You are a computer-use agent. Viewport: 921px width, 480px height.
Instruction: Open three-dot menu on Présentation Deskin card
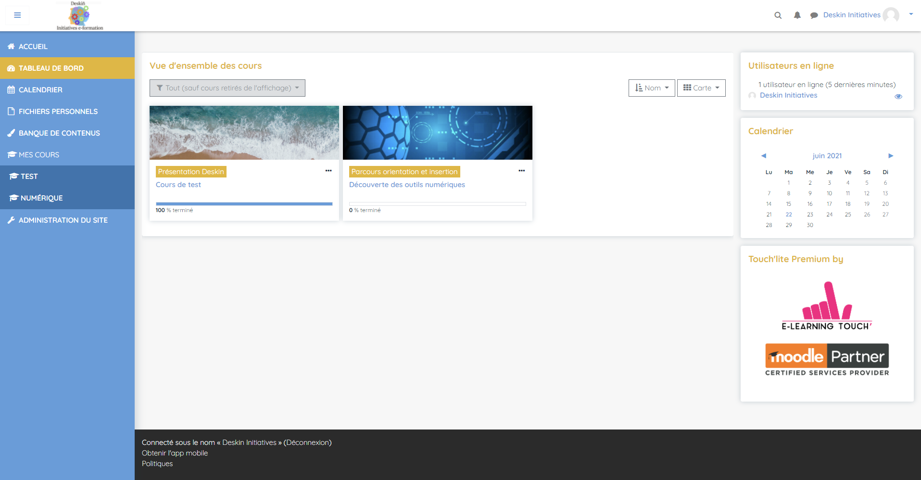pyautogui.click(x=328, y=171)
